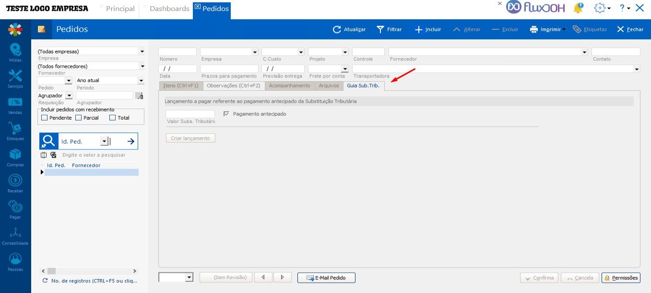
Task: Expand the Todas empresas dropdown
Action: [142, 51]
